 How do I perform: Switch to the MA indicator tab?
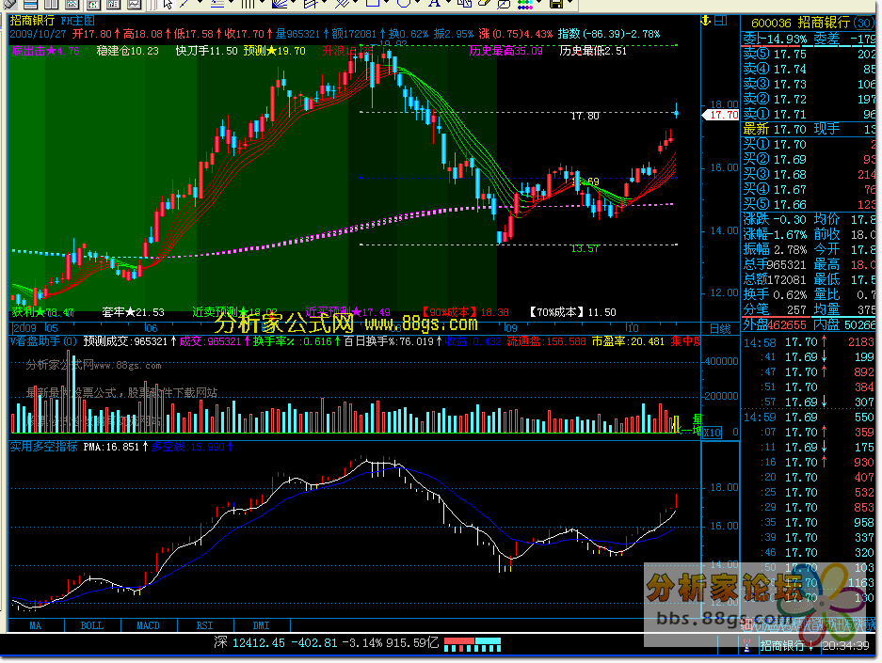[x=36, y=625]
